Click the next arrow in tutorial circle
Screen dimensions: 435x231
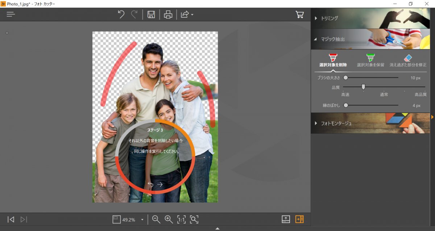[160, 184]
